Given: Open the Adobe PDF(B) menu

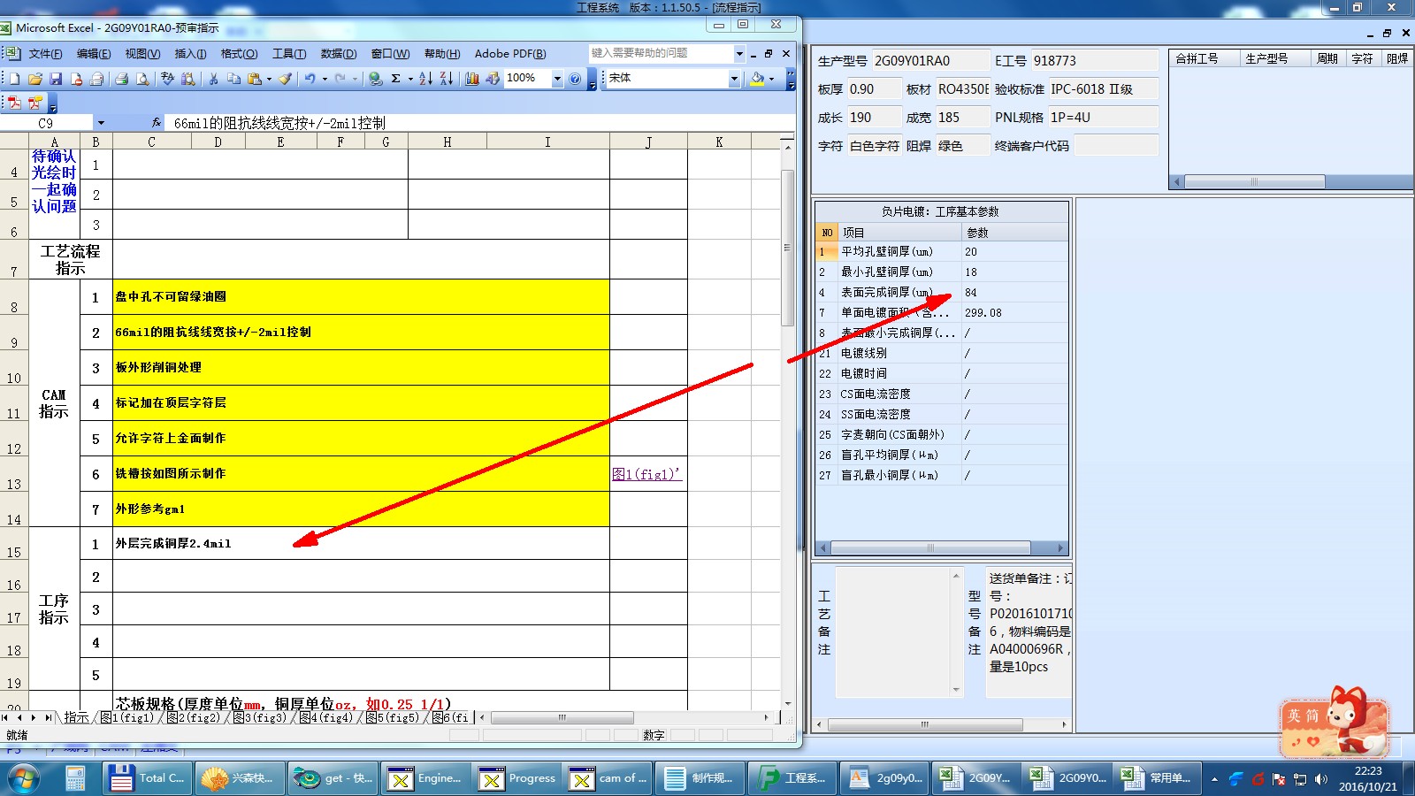Looking at the screenshot, I should point(510,53).
